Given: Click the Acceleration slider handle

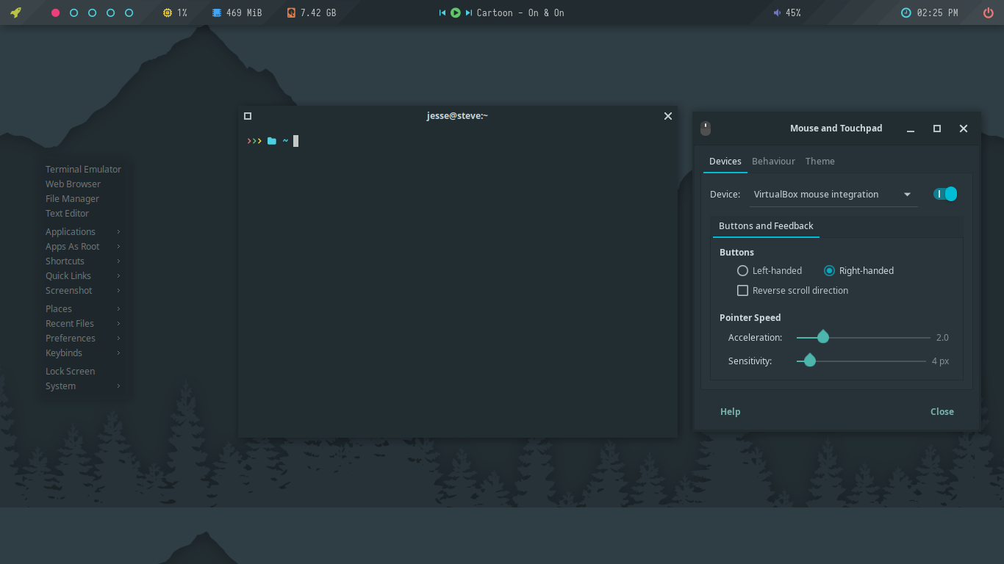Looking at the screenshot, I should click(x=823, y=336).
